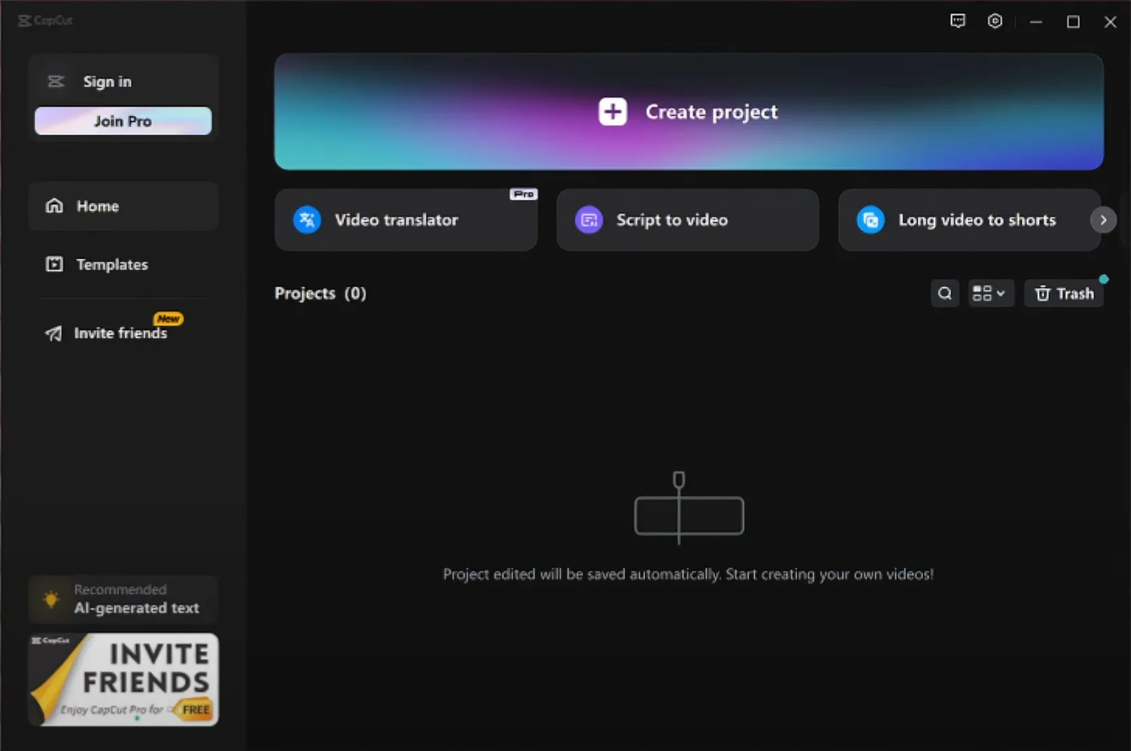Viewport: 1131px width, 751px height.
Task: Show more tools with right chevron arrow
Action: pos(1103,220)
